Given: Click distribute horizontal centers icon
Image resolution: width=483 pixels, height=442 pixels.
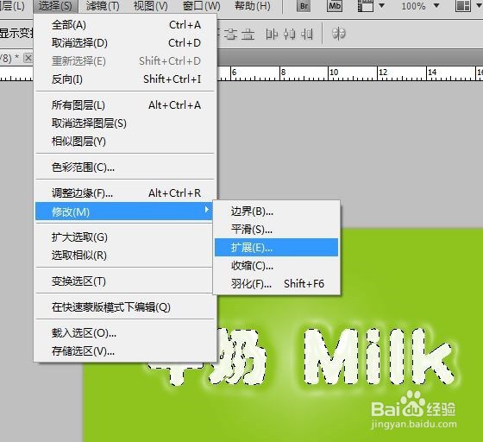Looking at the screenshot, I should 290,34.
